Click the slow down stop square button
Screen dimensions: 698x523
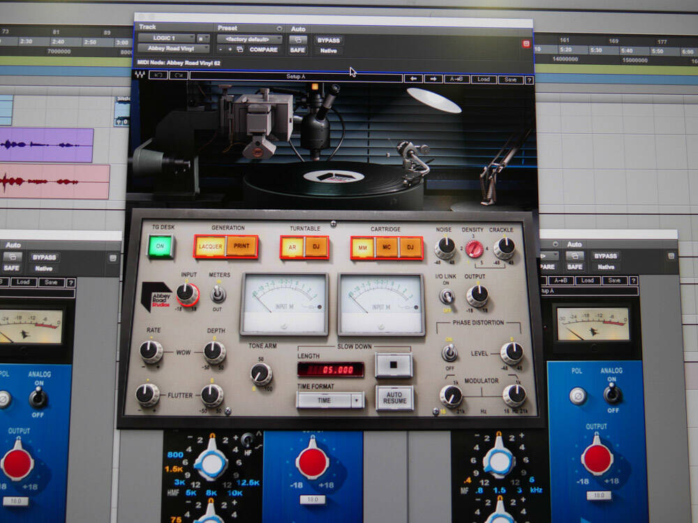[394, 365]
